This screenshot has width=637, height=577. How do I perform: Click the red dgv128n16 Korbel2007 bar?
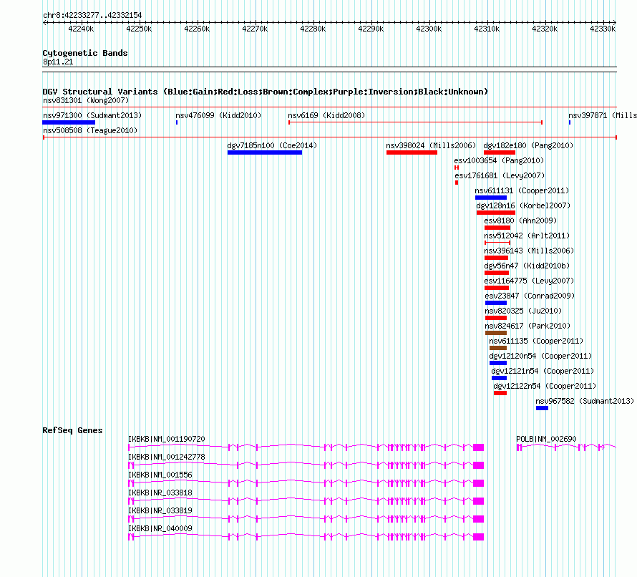click(x=495, y=213)
